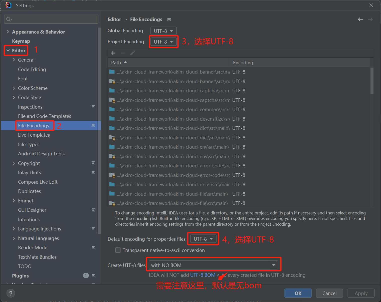Click the paths table vertical scrollbar
The image size is (381, 302).
(x=372, y=80)
